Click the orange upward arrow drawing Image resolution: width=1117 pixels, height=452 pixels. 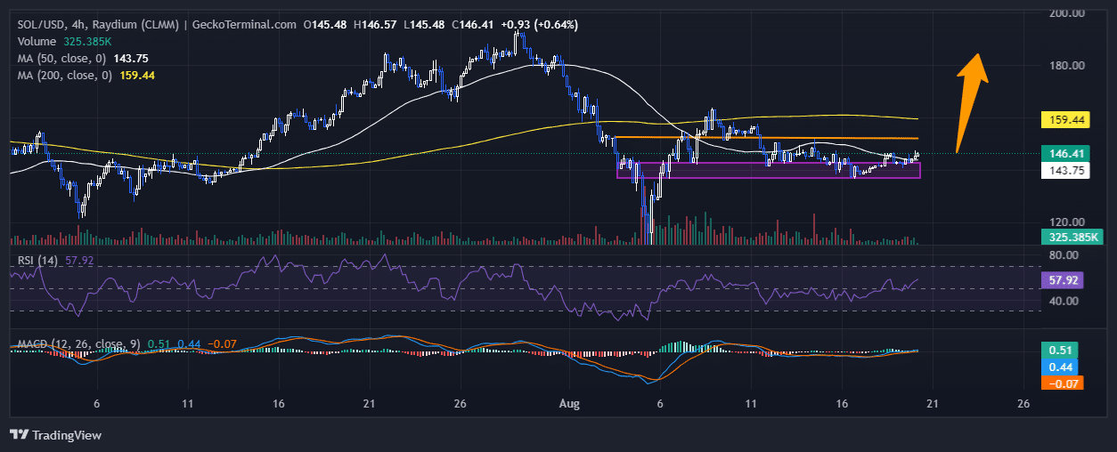pos(969,101)
